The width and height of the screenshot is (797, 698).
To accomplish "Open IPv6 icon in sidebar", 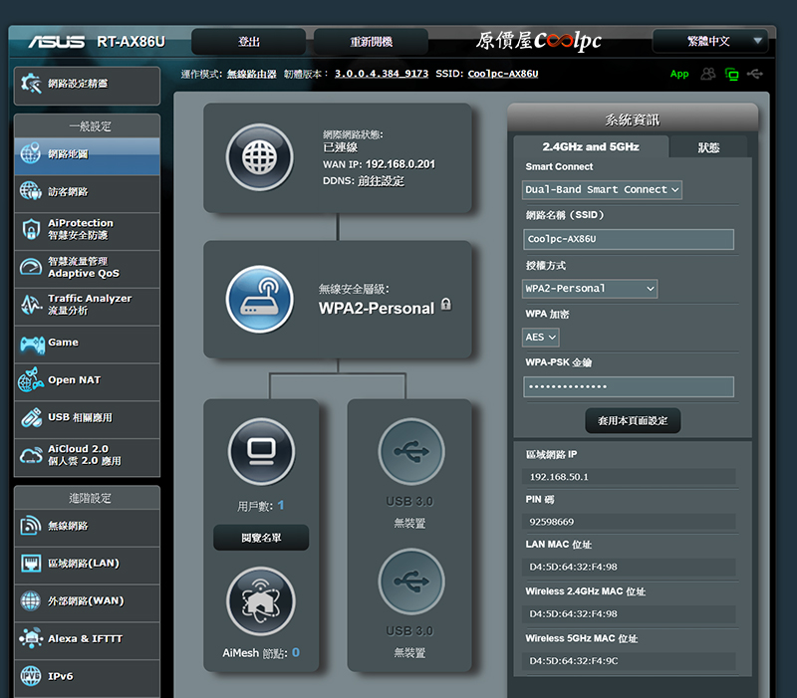I will tap(31, 676).
